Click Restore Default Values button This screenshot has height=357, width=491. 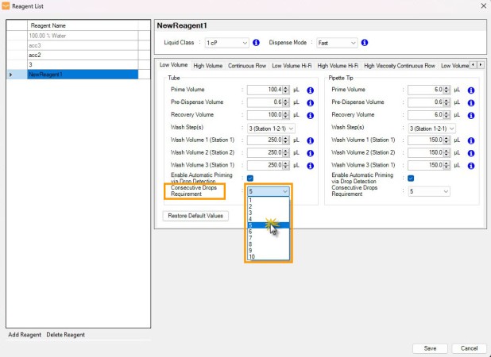pos(195,216)
